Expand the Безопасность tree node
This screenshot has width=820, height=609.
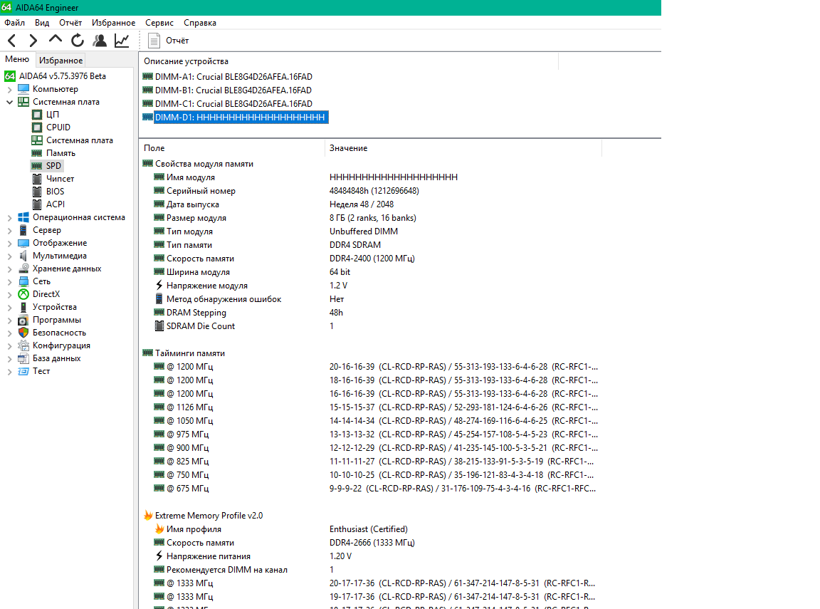9,333
